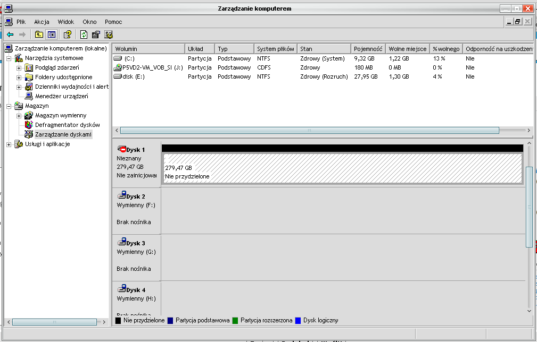Click the Dysk 3 removable disk icon
This screenshot has height=342, width=537.
click(x=121, y=242)
